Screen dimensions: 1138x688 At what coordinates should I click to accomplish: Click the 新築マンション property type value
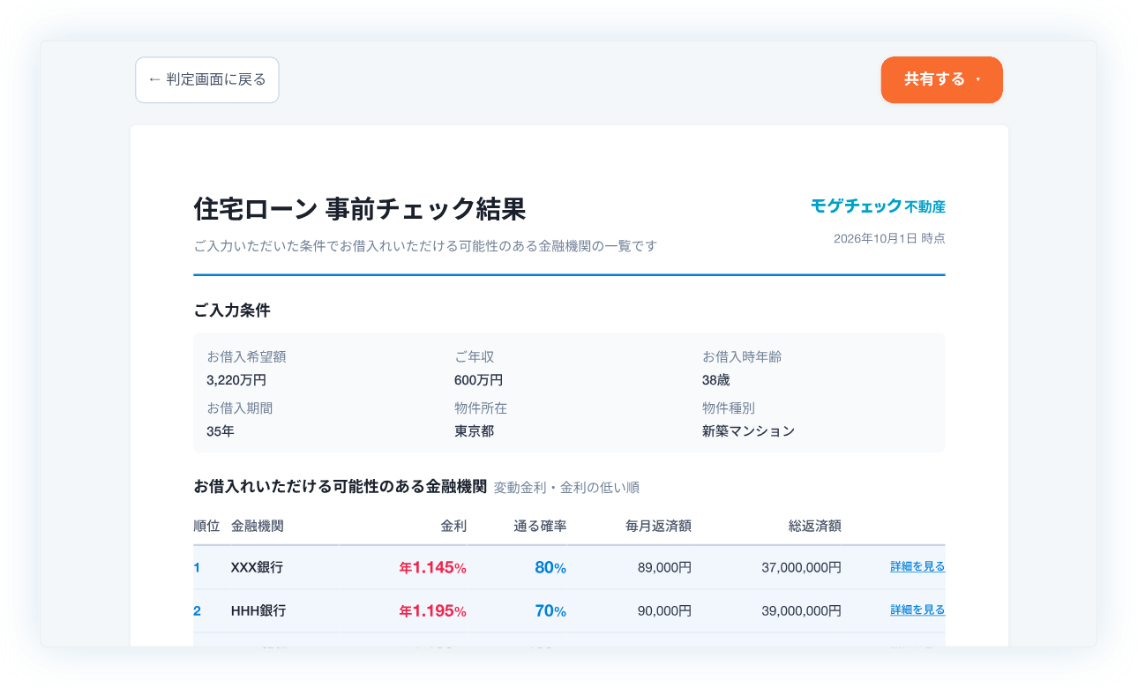point(748,431)
